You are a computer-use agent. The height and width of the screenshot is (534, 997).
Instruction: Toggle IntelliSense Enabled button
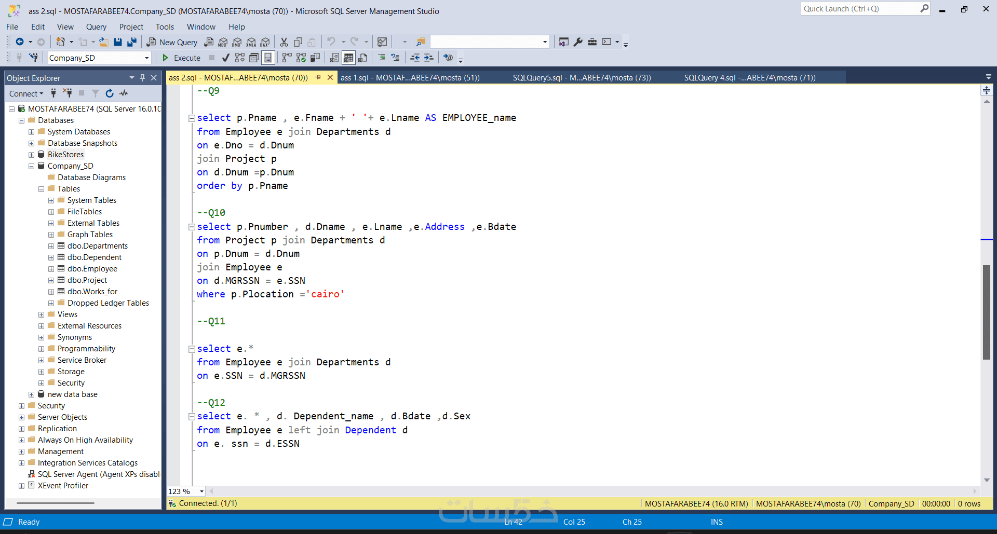[x=268, y=58]
